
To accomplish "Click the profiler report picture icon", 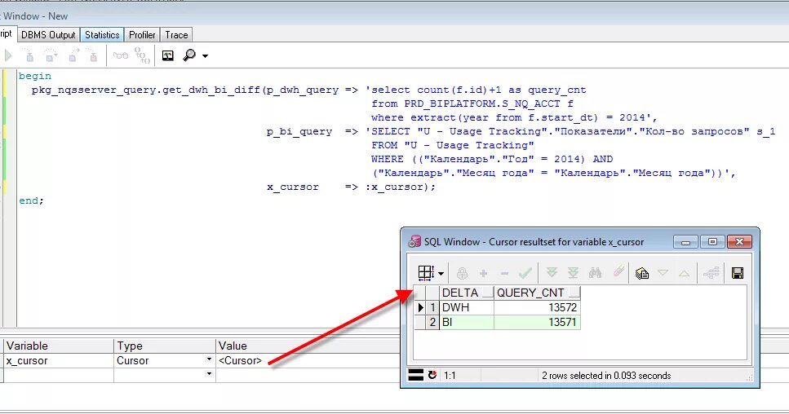I will point(167,55).
